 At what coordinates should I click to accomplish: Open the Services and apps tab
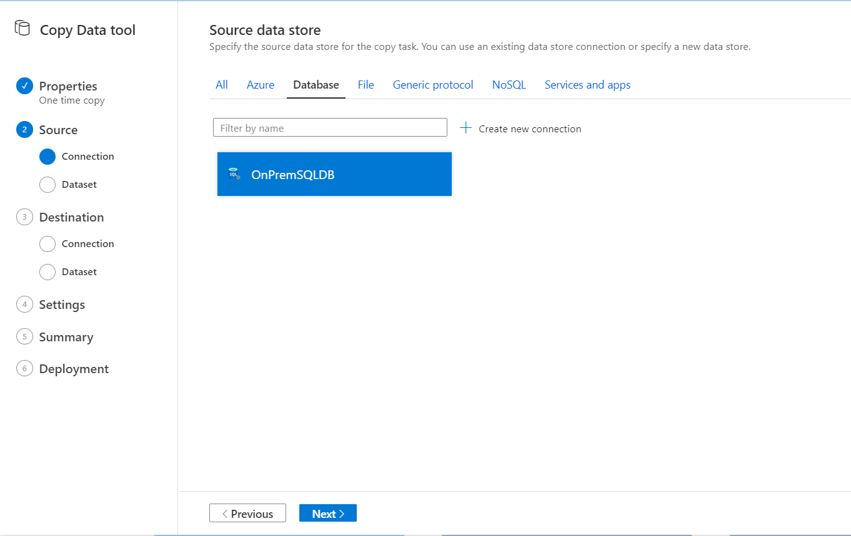point(587,84)
